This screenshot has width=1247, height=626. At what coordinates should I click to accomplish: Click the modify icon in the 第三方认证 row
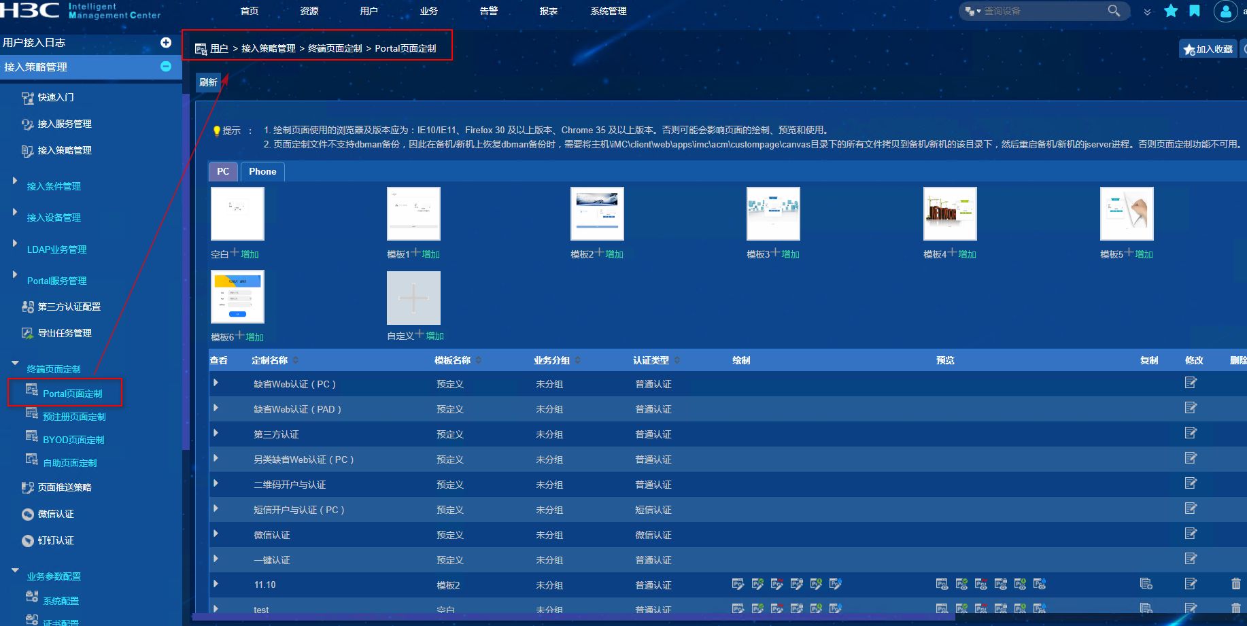click(1191, 433)
